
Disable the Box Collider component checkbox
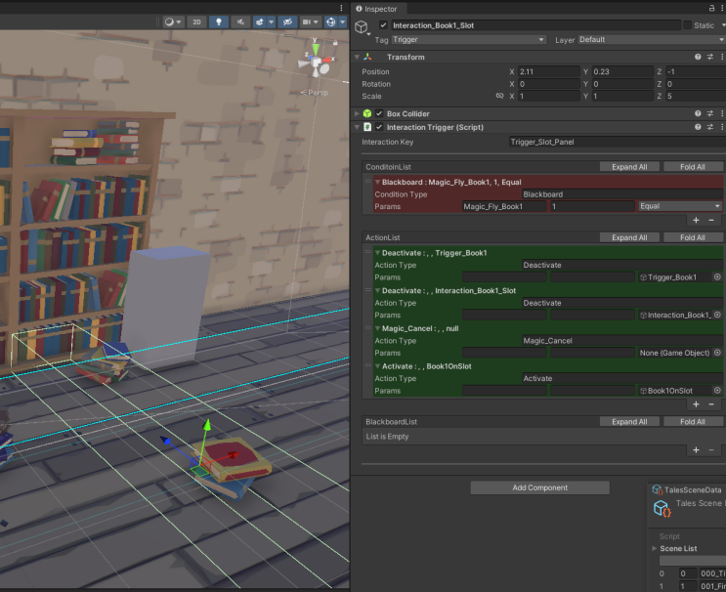tap(379, 114)
